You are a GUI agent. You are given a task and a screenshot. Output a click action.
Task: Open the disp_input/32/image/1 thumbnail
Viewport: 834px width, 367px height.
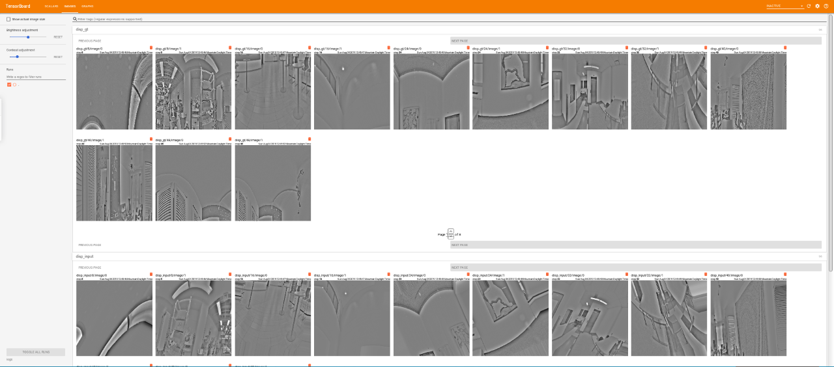669,318
